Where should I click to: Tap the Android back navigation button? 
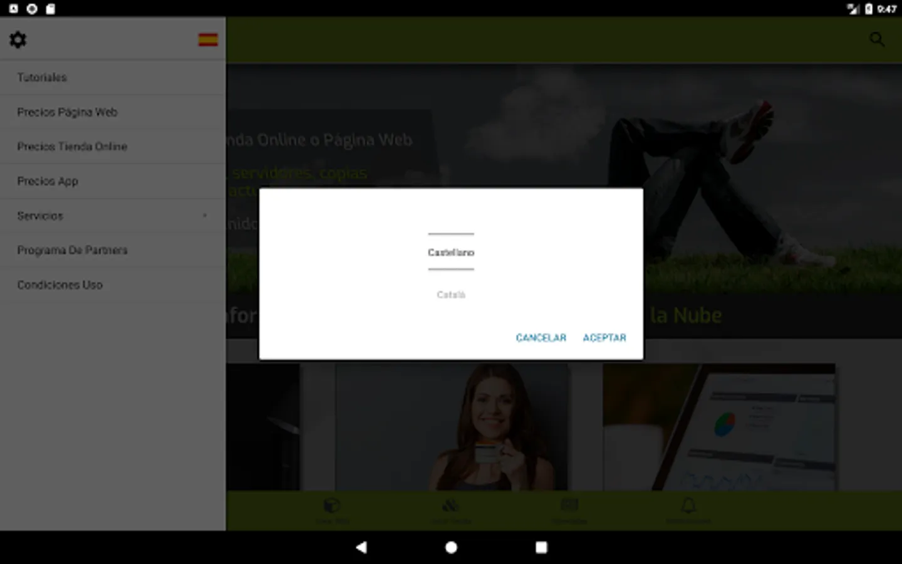point(361,547)
